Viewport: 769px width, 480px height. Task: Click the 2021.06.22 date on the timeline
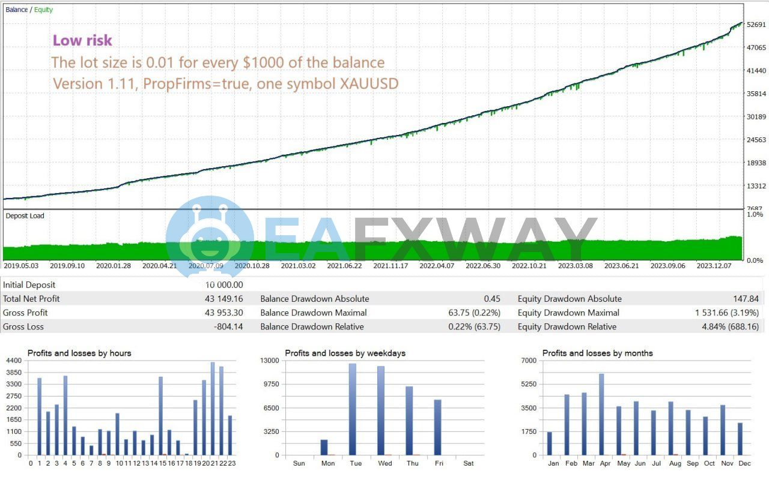coord(344,265)
